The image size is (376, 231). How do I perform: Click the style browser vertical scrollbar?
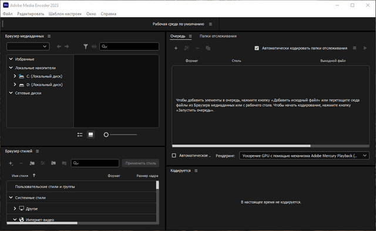[x=157, y=185]
